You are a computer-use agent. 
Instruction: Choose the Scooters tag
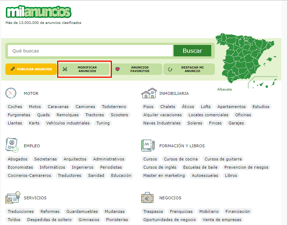pos(119,115)
